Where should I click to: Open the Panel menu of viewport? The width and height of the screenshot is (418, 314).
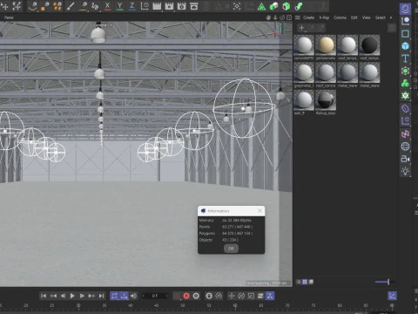coord(9,17)
